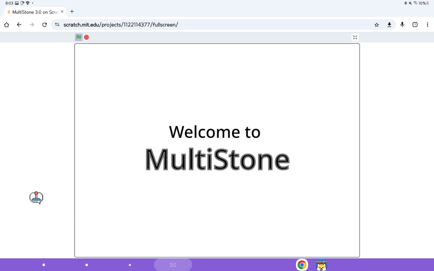
Task: Tap the downloads icon in the toolbar
Action: point(389,24)
